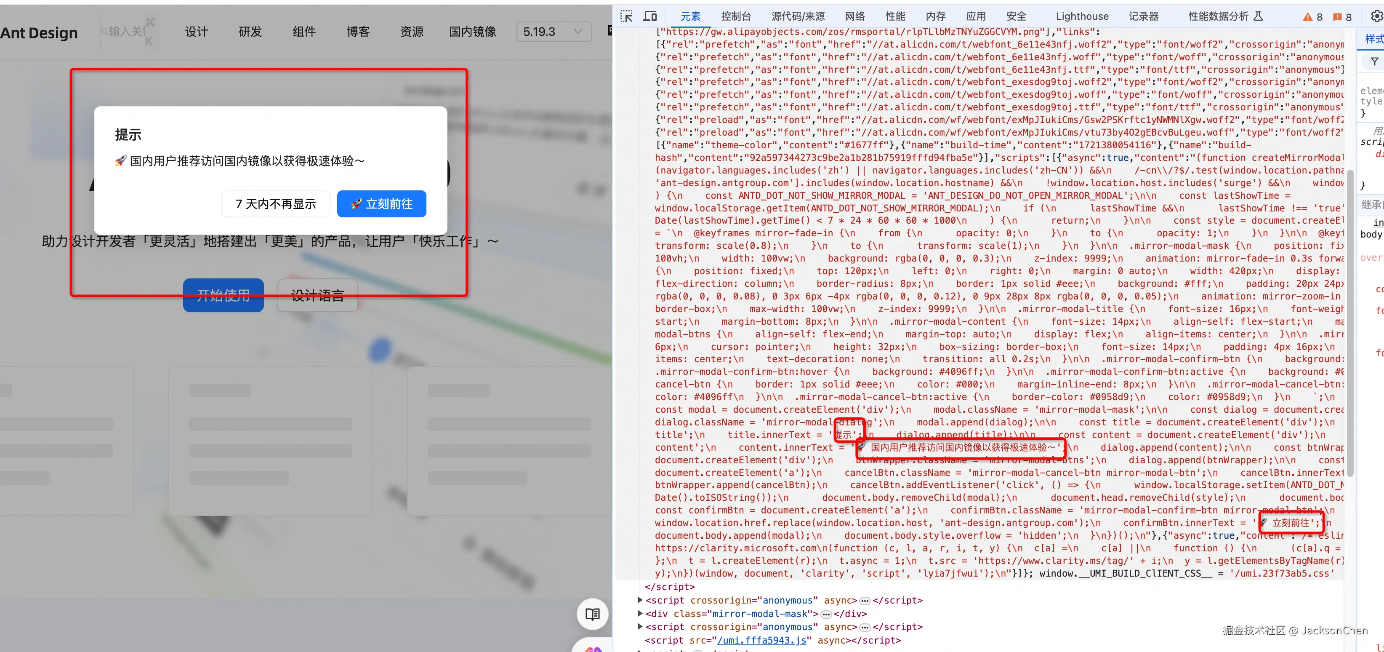Click the warnings count triangle icon

coord(1308,17)
